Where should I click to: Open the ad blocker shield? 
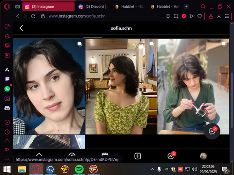pos(184,16)
